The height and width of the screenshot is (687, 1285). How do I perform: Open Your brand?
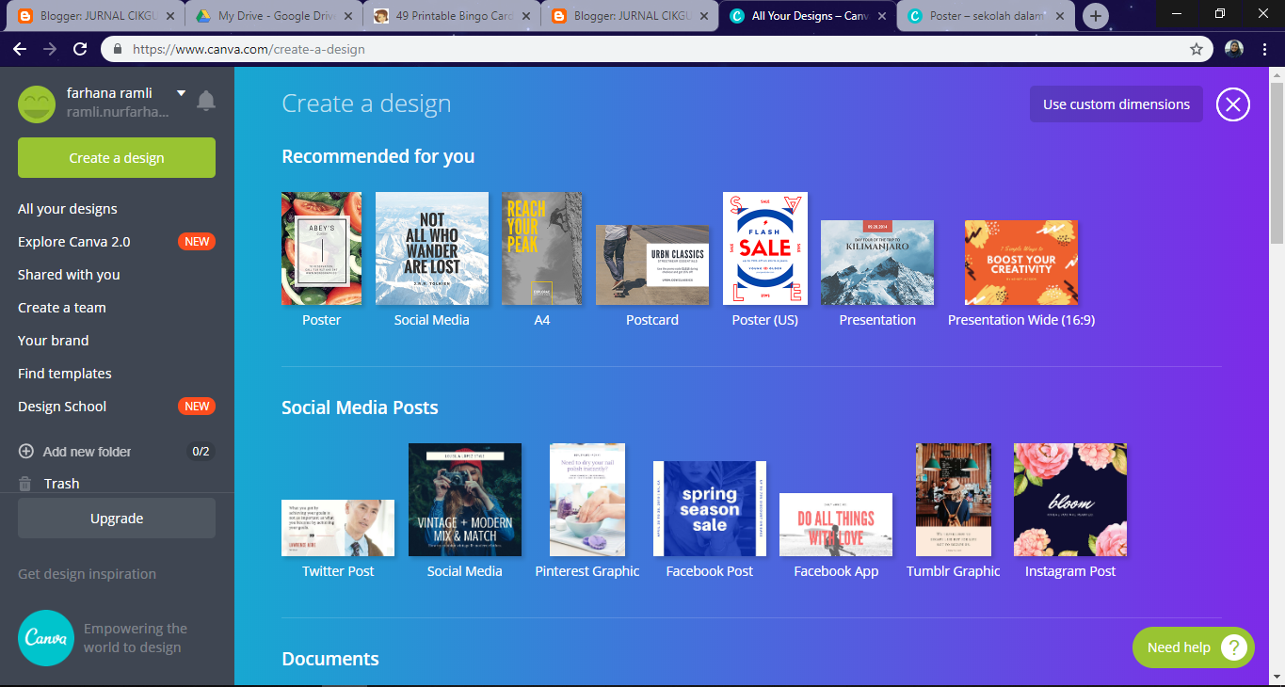click(54, 341)
